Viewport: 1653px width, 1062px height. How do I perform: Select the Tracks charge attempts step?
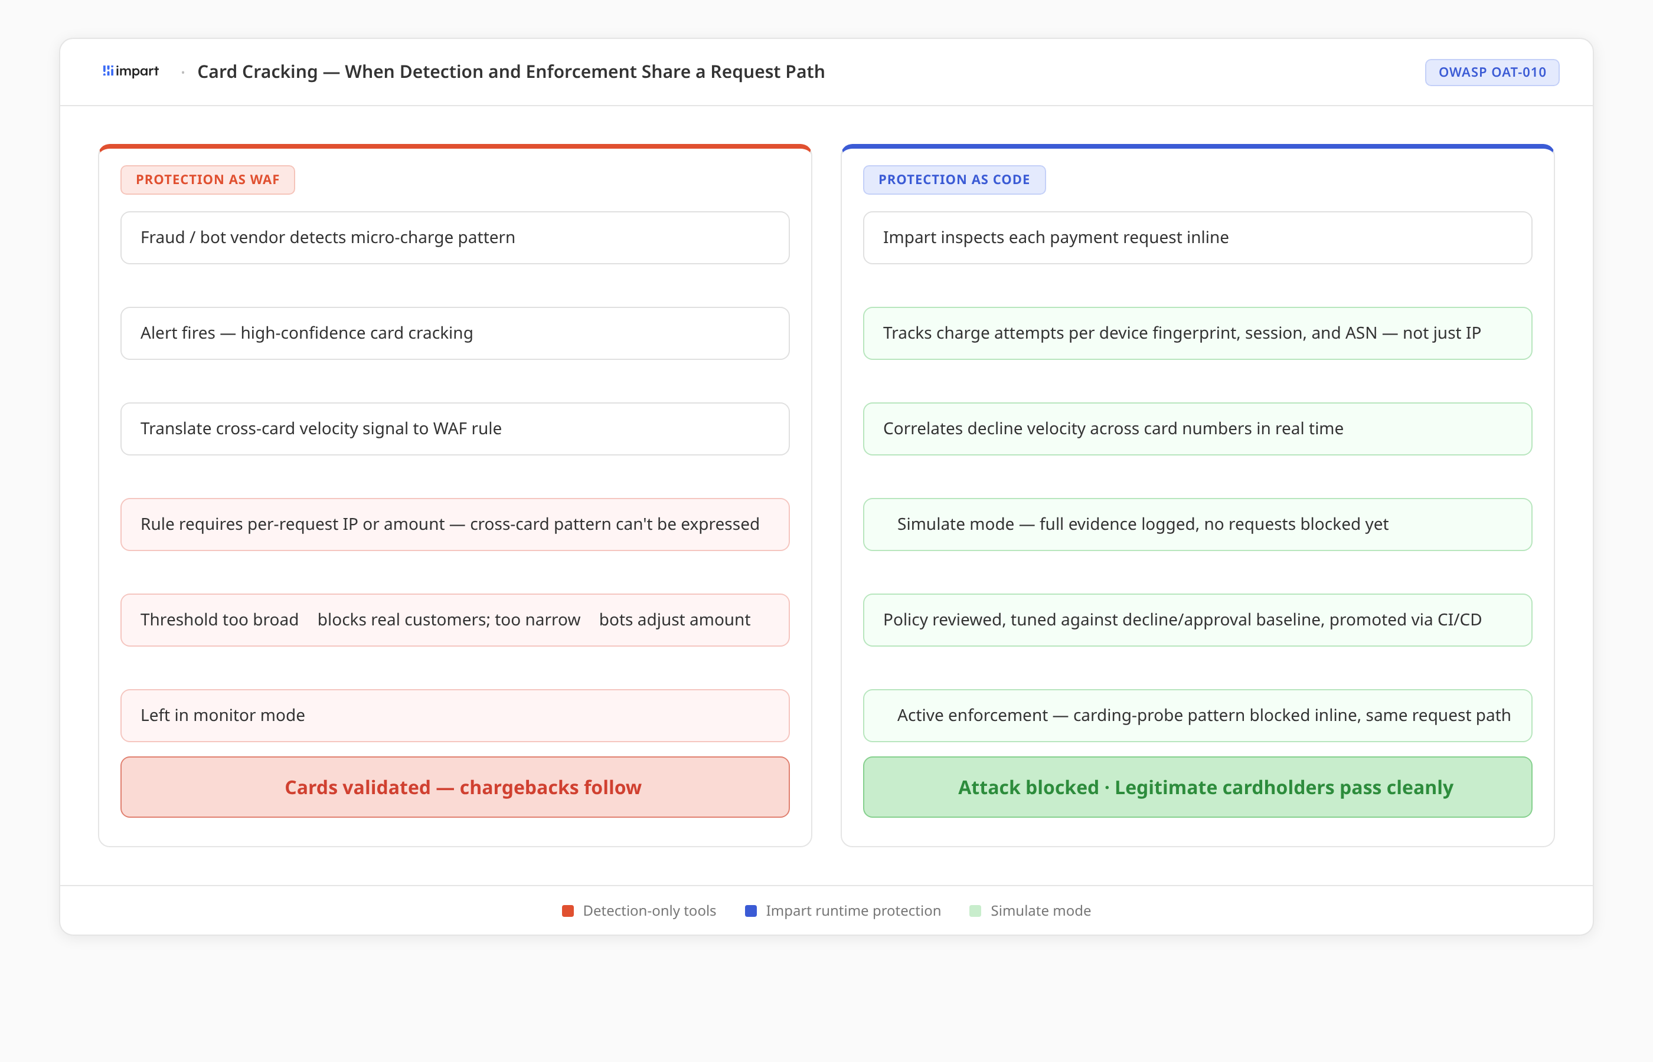(x=1197, y=334)
